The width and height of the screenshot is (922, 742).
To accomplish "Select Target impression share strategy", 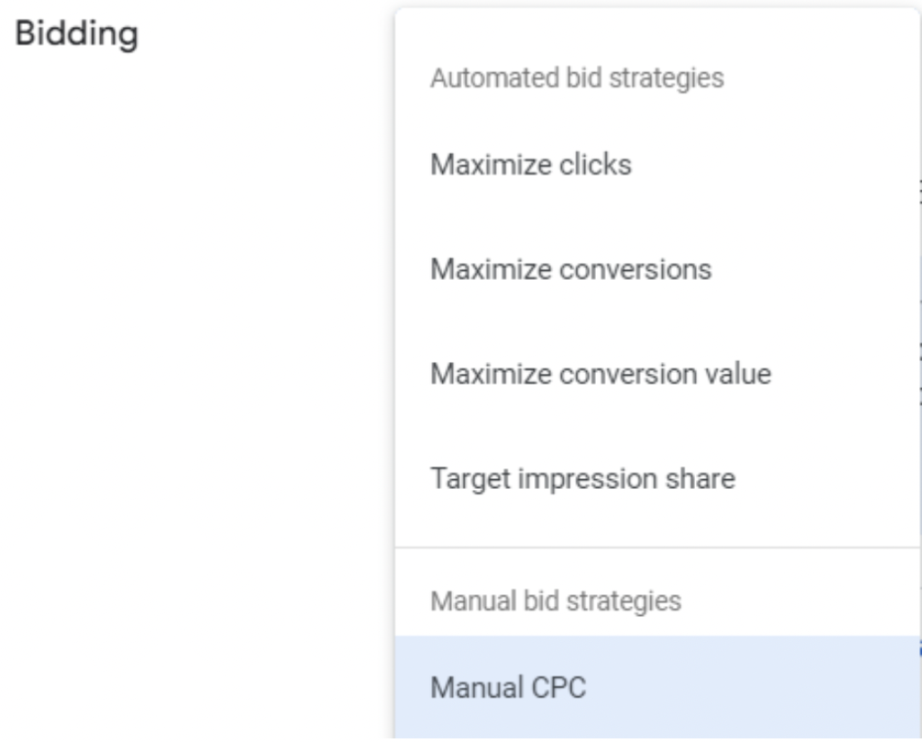I will coord(583,478).
